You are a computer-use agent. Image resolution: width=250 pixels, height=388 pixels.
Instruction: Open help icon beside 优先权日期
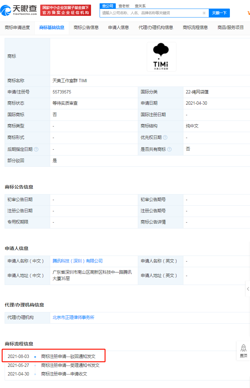[x=165, y=138]
